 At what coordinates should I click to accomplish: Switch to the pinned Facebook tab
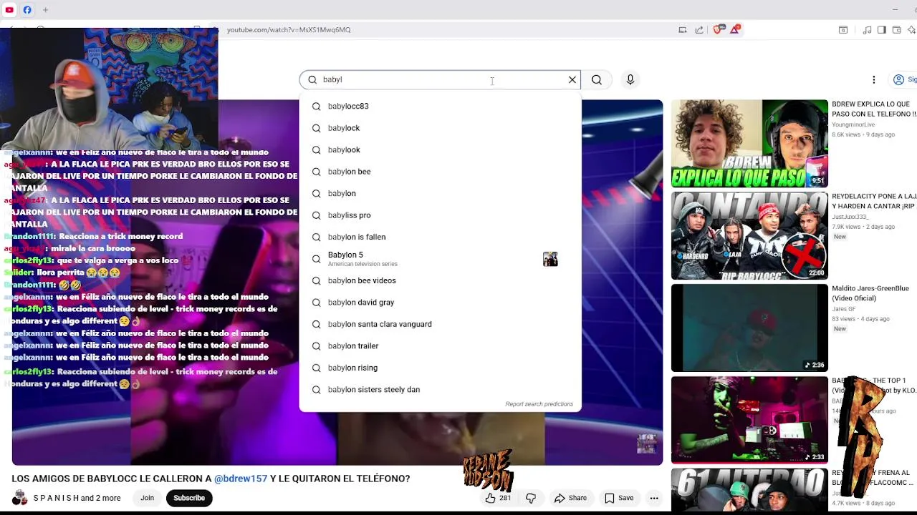coord(27,10)
